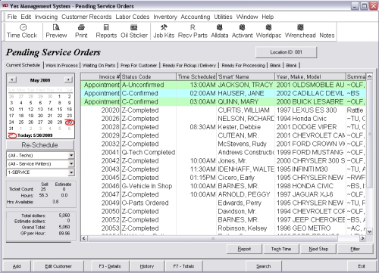
Task: Click the Print toolbar icon
Action: [81, 31]
